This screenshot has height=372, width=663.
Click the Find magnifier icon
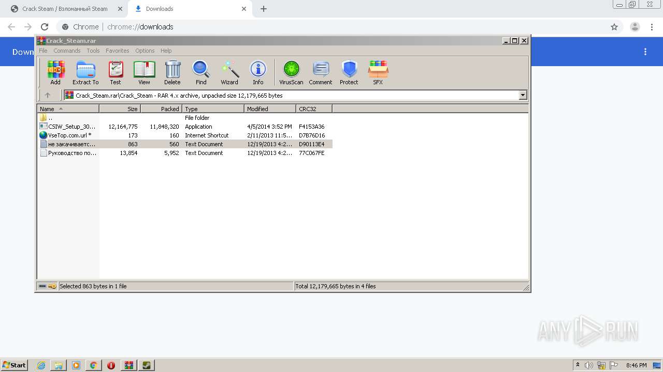point(201,72)
